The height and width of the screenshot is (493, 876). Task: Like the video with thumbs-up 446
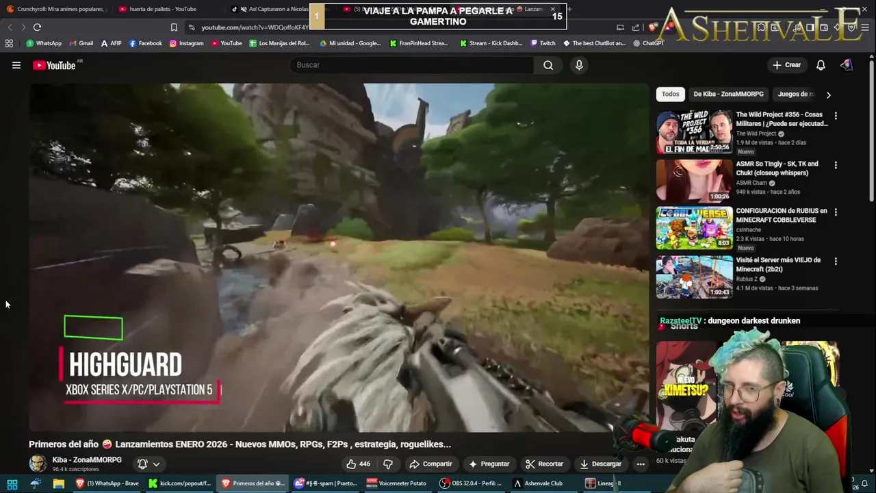[358, 464]
